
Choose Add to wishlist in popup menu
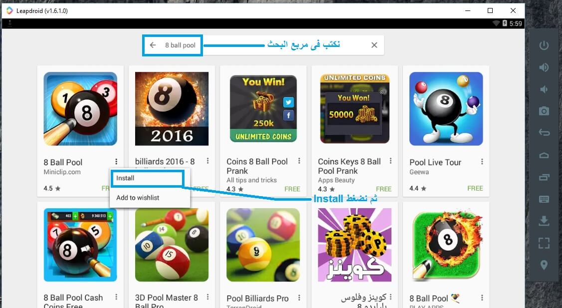pyautogui.click(x=138, y=198)
